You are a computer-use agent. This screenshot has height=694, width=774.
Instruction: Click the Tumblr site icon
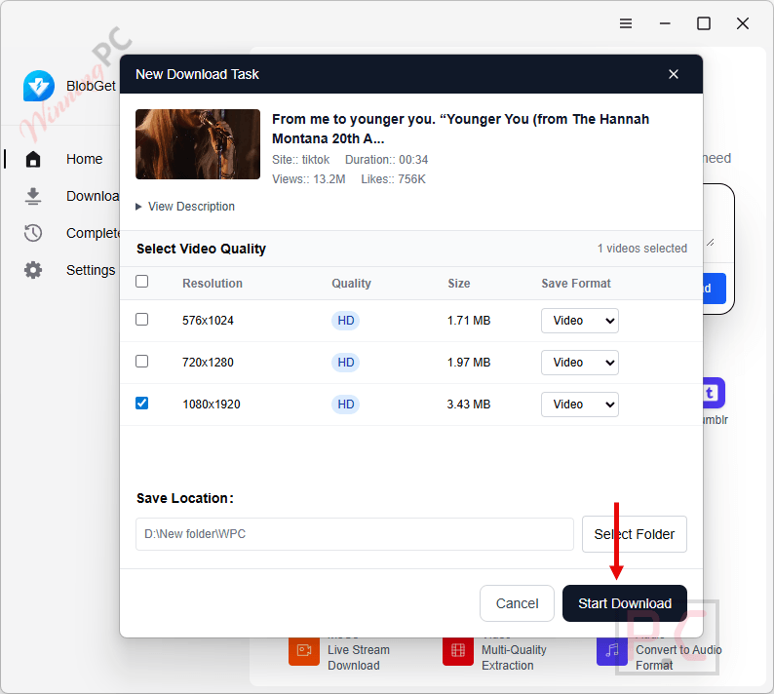[714, 393]
